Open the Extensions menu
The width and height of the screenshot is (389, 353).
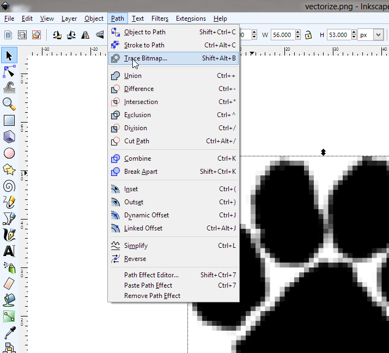coord(191,19)
